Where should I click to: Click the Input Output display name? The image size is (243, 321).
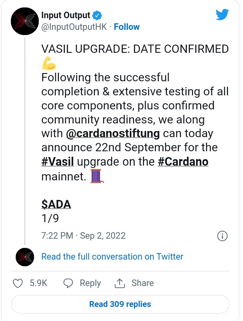click(x=66, y=15)
